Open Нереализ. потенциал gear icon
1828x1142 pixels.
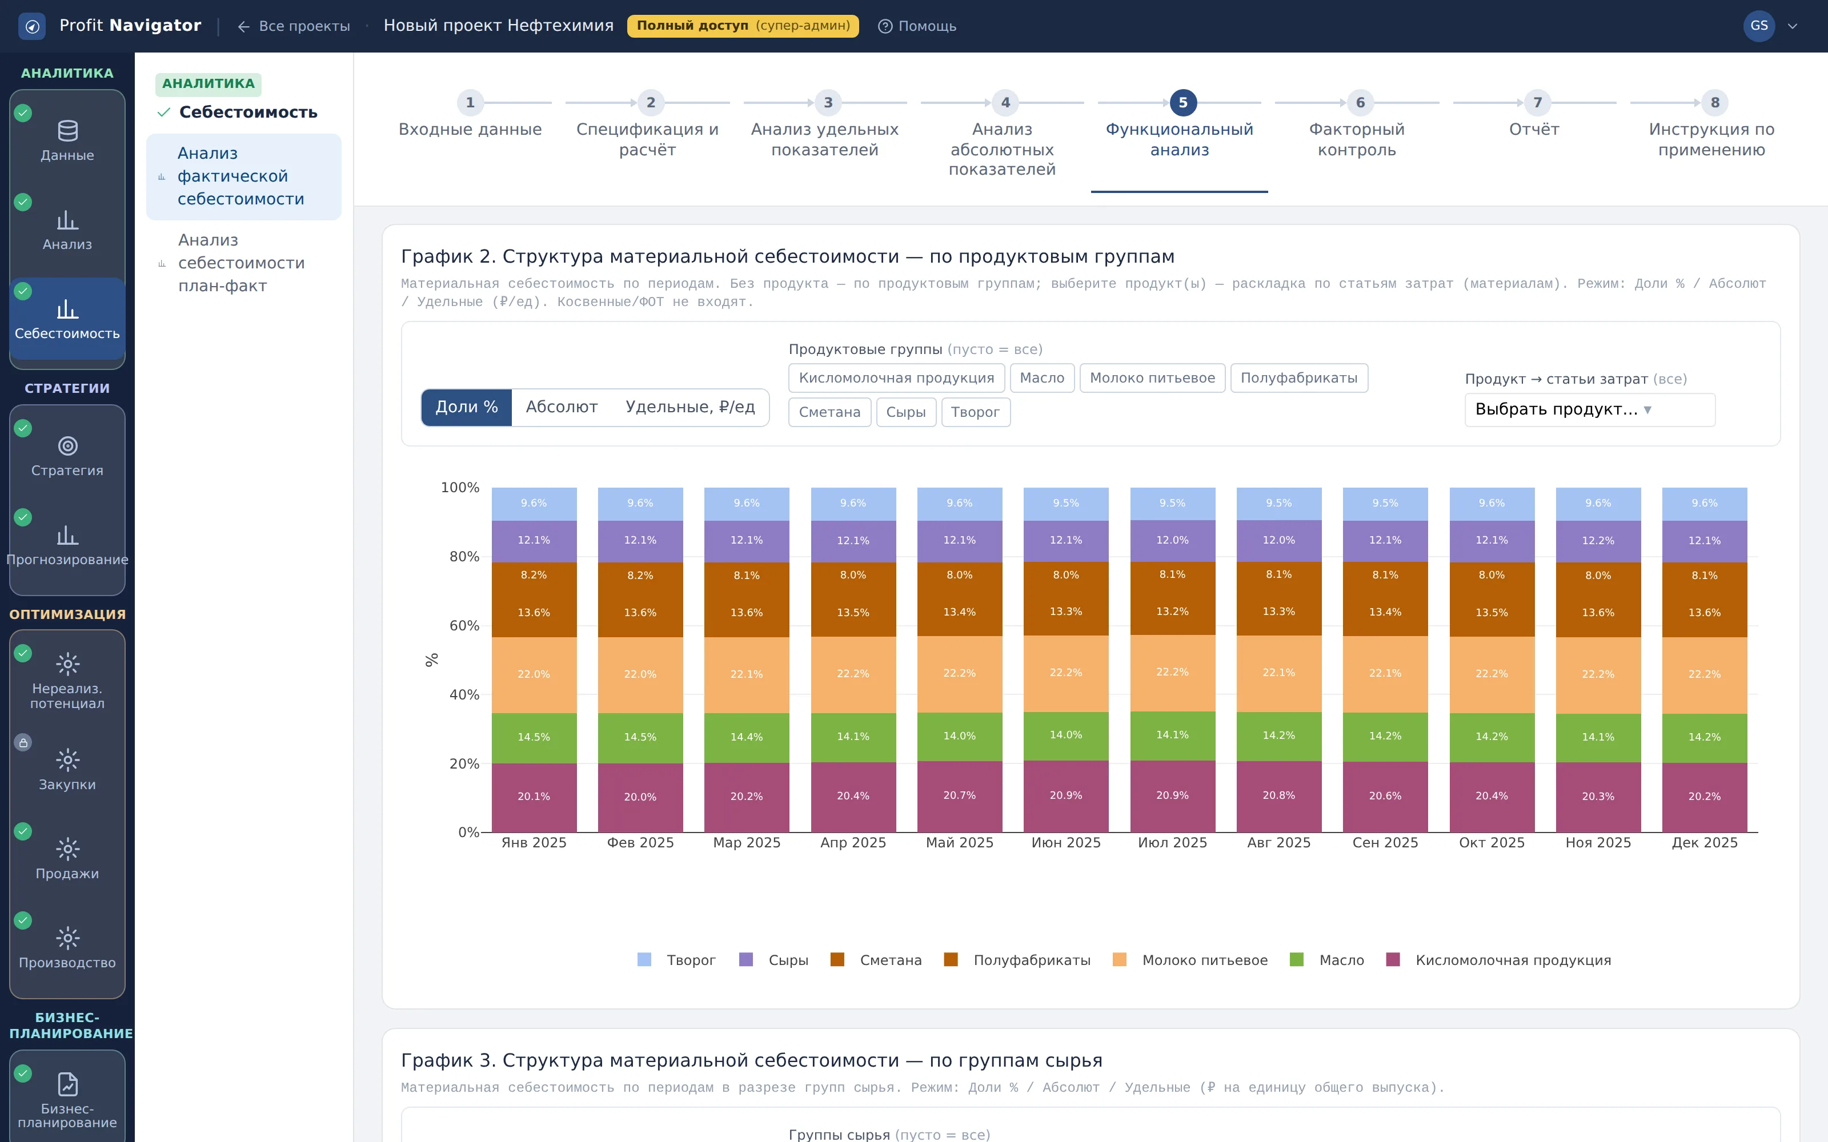(x=67, y=664)
